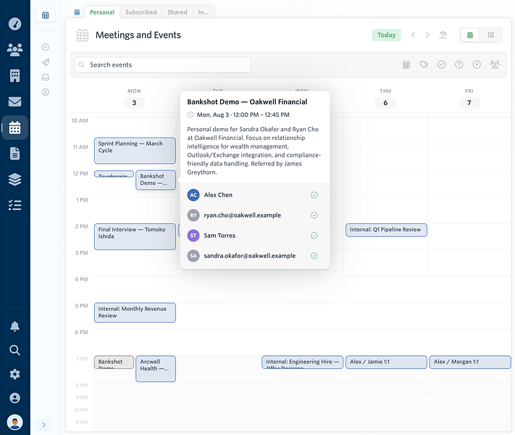This screenshot has width=515, height=435.
Task: Switch to the truncated In... tab
Action: coord(203,12)
